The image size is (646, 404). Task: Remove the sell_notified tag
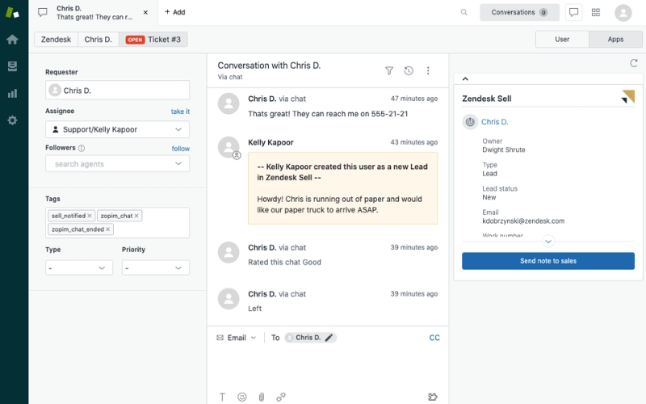point(90,216)
